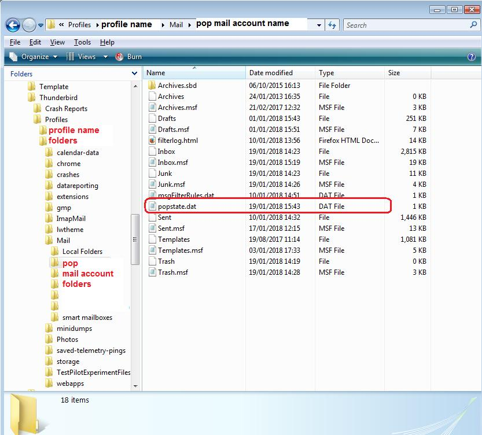Click the Burn disc toolbar button
The width and height of the screenshot is (482, 435).
tap(128, 57)
